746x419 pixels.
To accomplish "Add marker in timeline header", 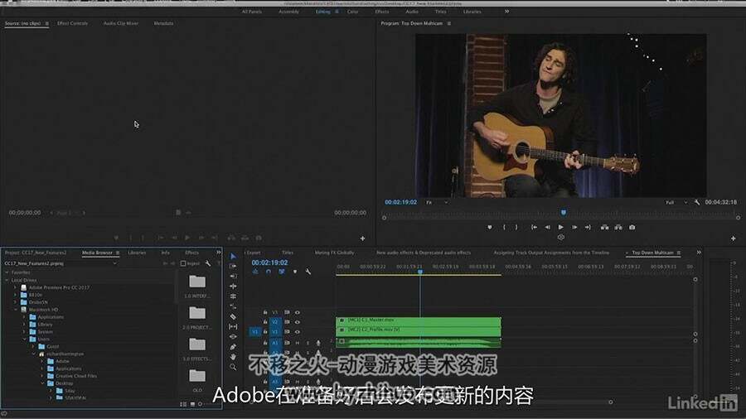I will click(x=295, y=272).
